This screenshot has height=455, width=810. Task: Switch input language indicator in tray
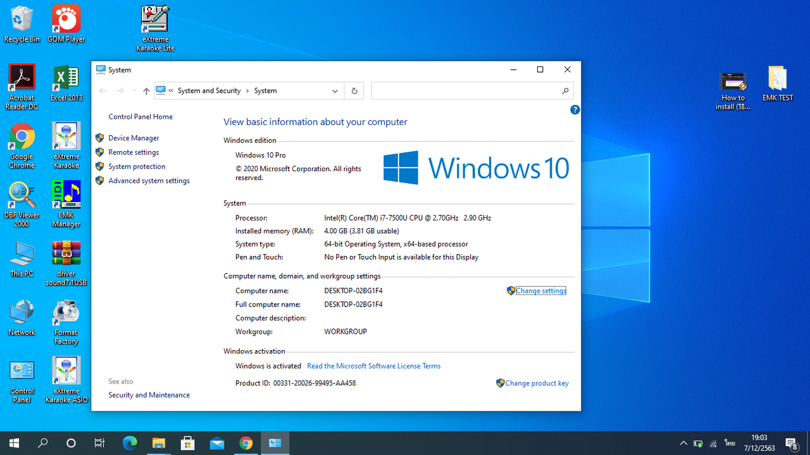pyautogui.click(x=730, y=443)
